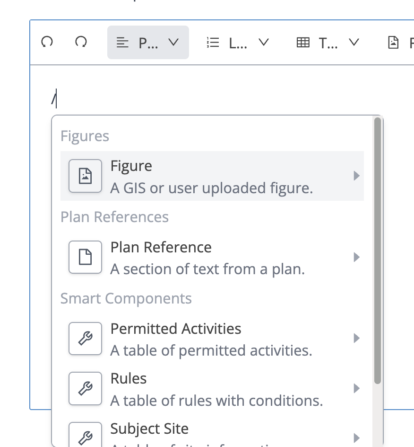
Task: Click the Plan Reference document icon
Action: click(85, 257)
